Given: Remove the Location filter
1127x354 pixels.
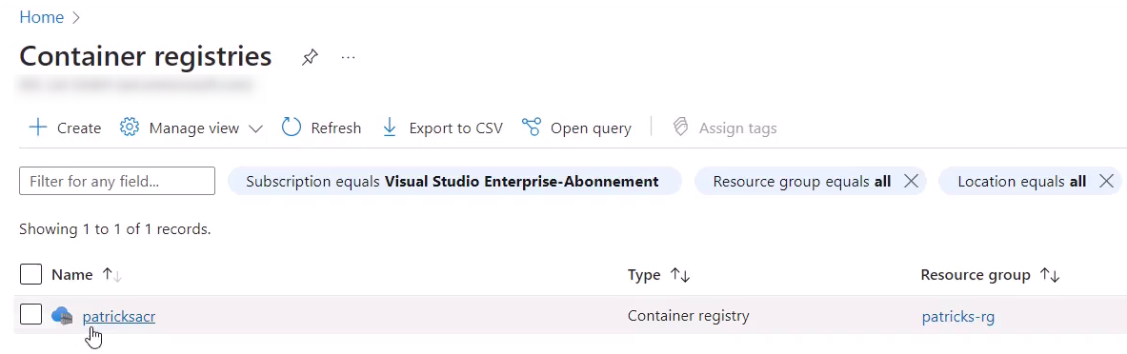Looking at the screenshot, I should tap(1106, 182).
